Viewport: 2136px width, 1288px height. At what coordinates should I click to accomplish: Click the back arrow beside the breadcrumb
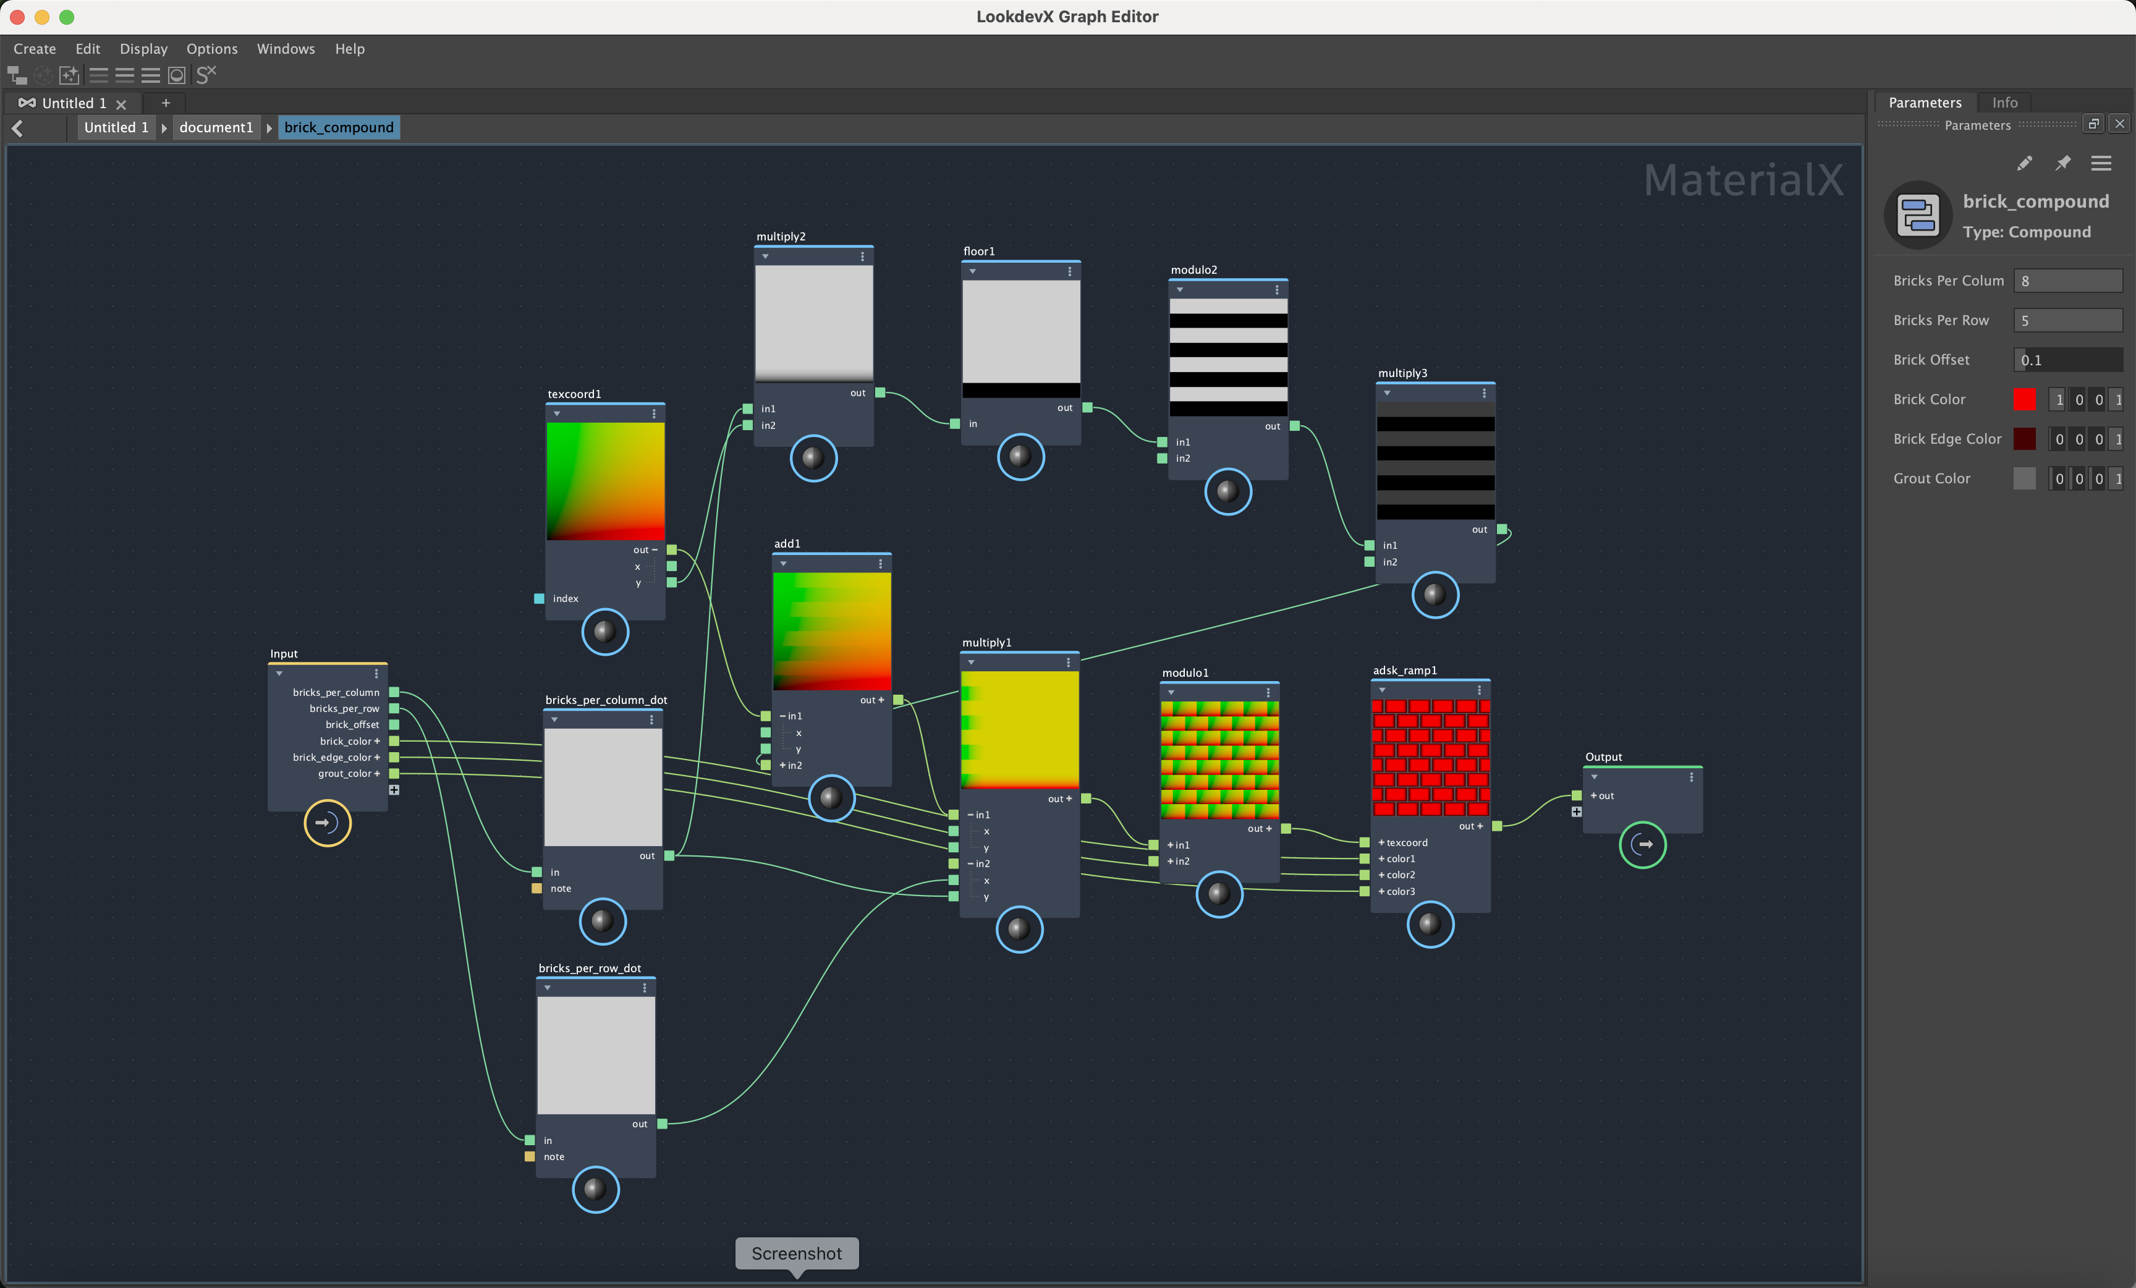point(17,129)
